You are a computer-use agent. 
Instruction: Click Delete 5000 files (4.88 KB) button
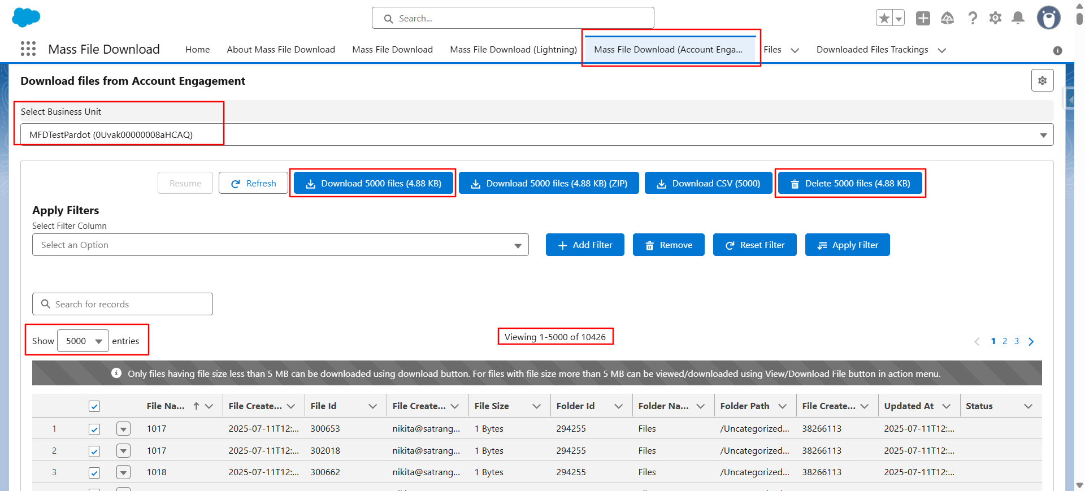coord(850,183)
